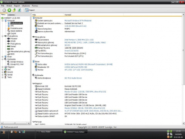The image size is (185, 139).
Task: Select the BIOS tree item
Action: point(12,54)
